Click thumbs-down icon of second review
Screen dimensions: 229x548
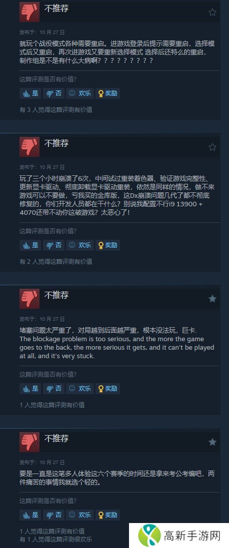[x=29, y=147]
